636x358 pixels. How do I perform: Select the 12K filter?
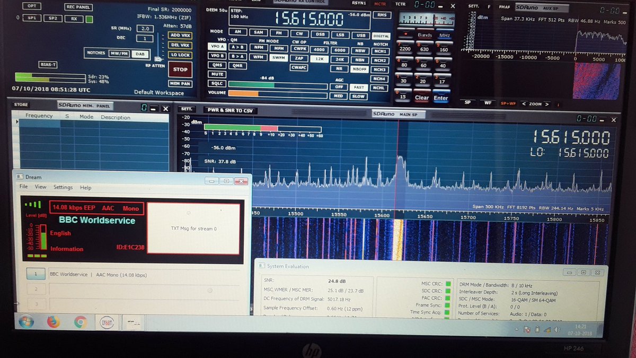(320, 59)
